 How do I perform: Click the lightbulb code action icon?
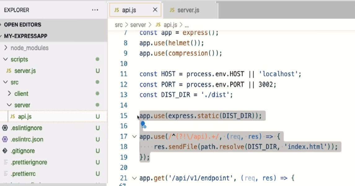143,125
